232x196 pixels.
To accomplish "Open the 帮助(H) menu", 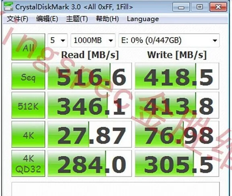I will (107, 19).
